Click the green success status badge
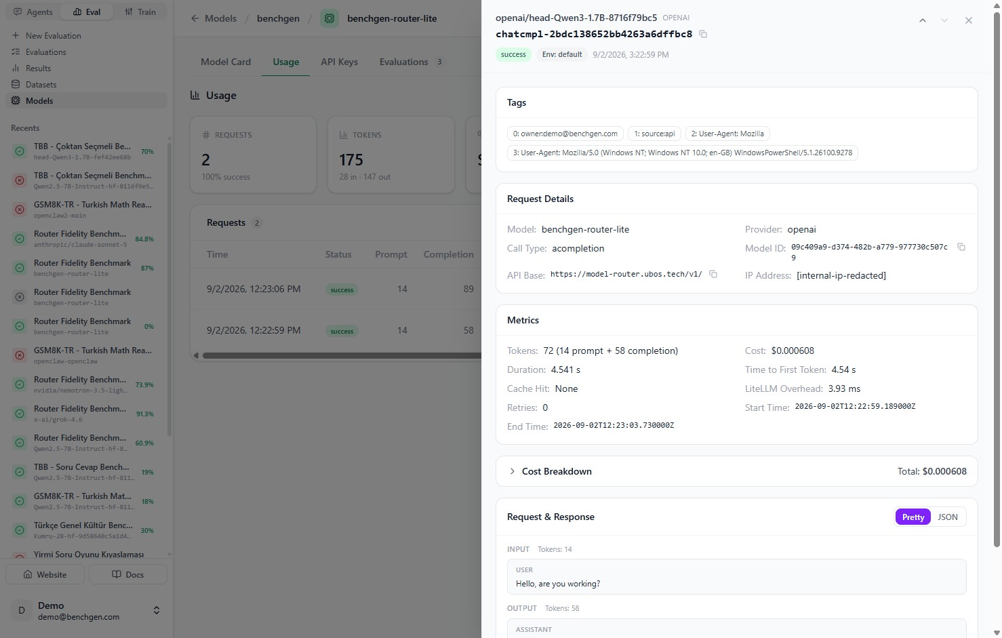1002x638 pixels. click(513, 54)
